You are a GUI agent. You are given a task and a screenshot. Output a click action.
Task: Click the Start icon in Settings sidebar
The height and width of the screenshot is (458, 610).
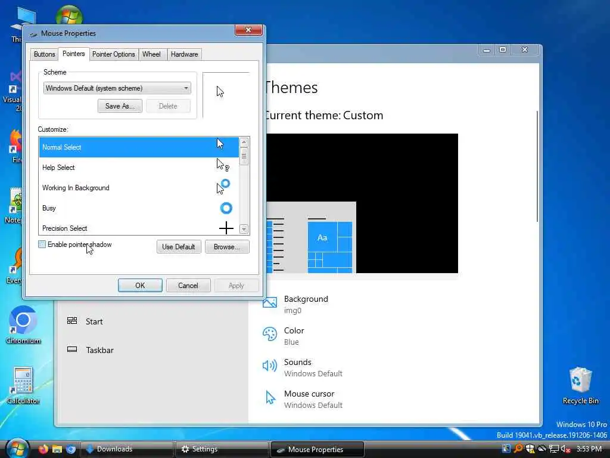pyautogui.click(x=72, y=320)
